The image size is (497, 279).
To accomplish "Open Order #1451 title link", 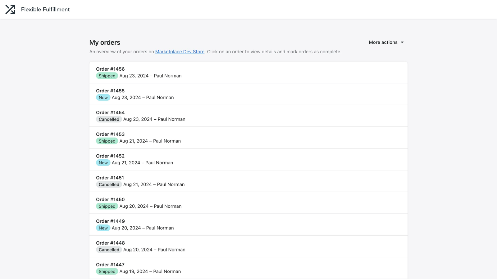I will (x=110, y=178).
